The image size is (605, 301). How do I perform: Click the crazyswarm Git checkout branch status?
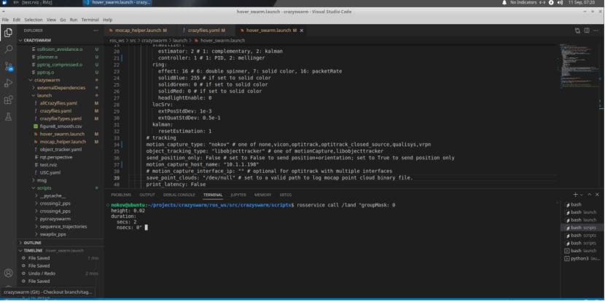click(48, 292)
